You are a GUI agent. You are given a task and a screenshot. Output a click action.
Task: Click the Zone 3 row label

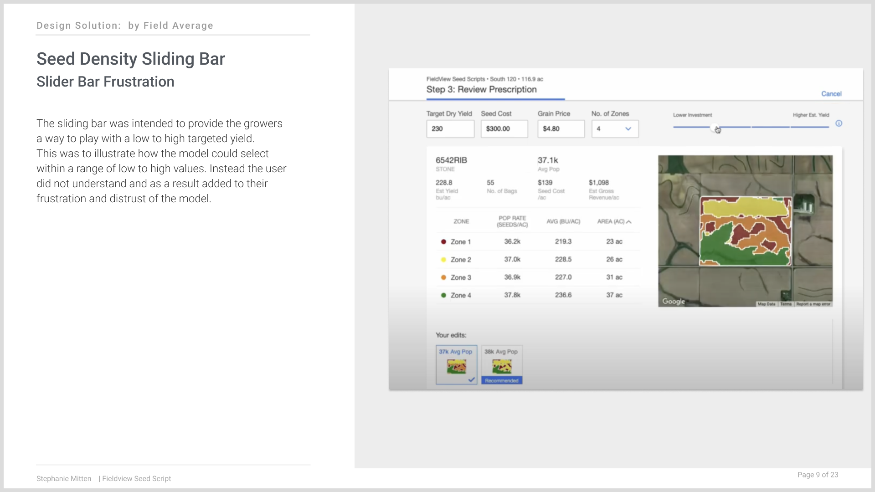click(x=461, y=277)
